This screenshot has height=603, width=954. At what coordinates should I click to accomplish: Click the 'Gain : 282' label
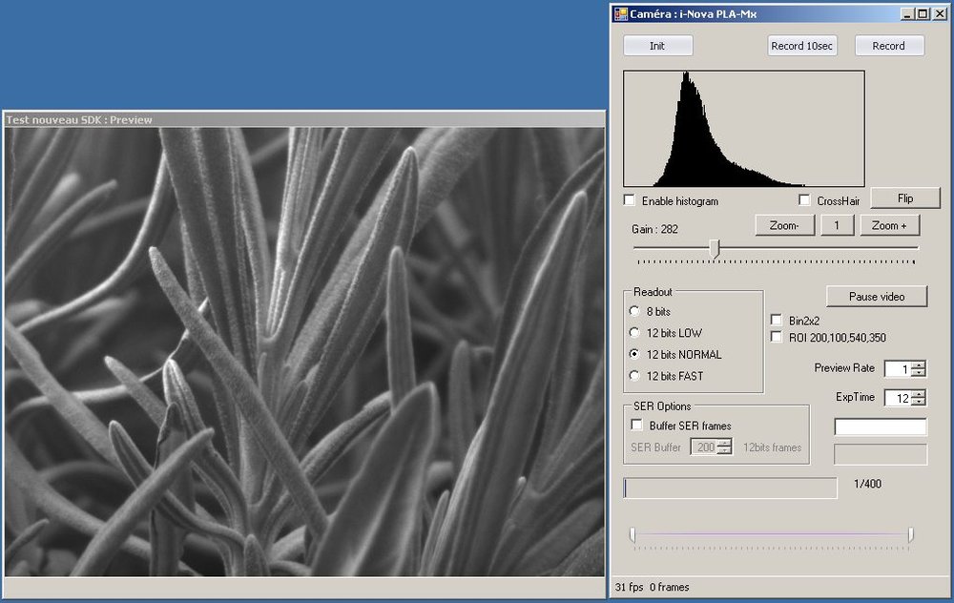[x=654, y=229]
